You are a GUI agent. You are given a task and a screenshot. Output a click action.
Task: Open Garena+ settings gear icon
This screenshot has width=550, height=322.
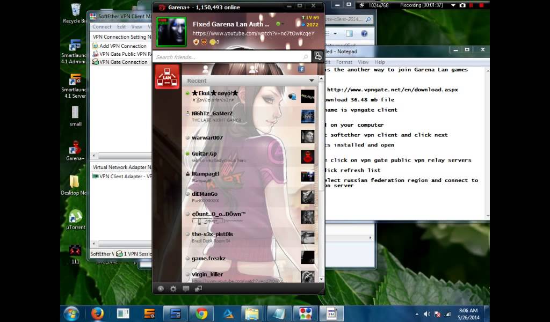tap(173, 289)
